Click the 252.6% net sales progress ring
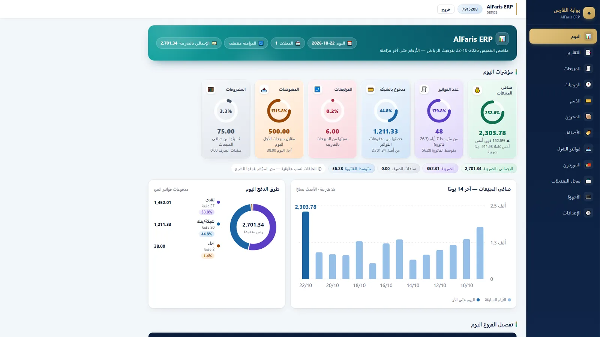The width and height of the screenshot is (600, 337). (x=492, y=112)
